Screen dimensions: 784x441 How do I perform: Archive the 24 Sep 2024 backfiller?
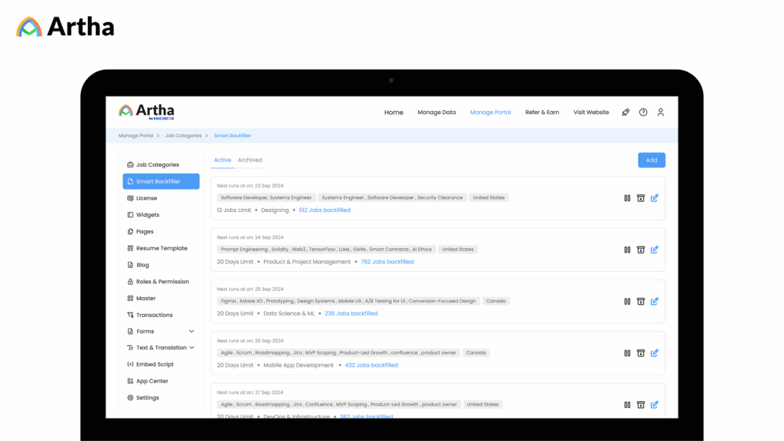pos(641,250)
